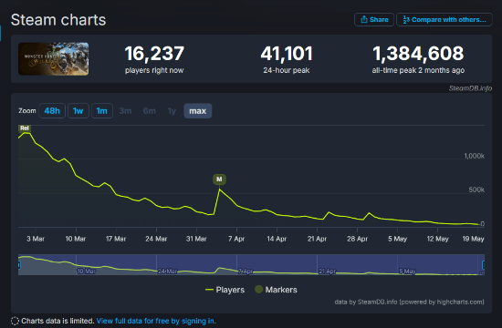Click the 1,384,608 all-time peak value

pyautogui.click(x=418, y=54)
